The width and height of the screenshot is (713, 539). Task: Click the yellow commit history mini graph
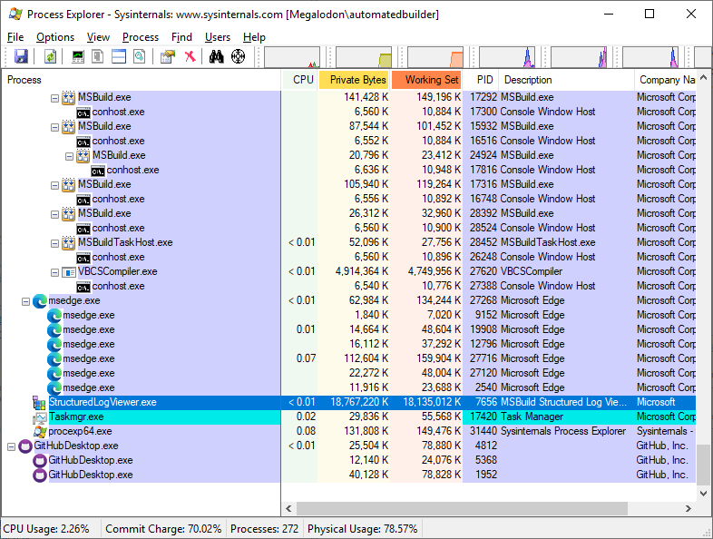click(x=364, y=57)
